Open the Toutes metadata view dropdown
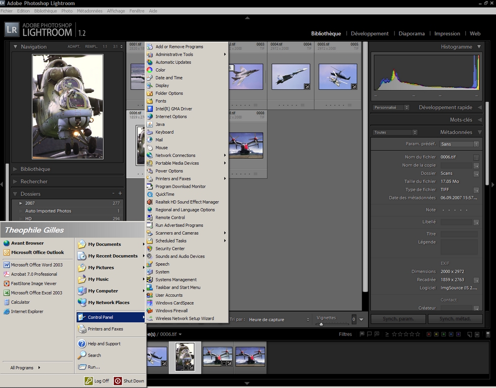Image resolution: width=496 pixels, height=388 pixels. tap(395, 132)
